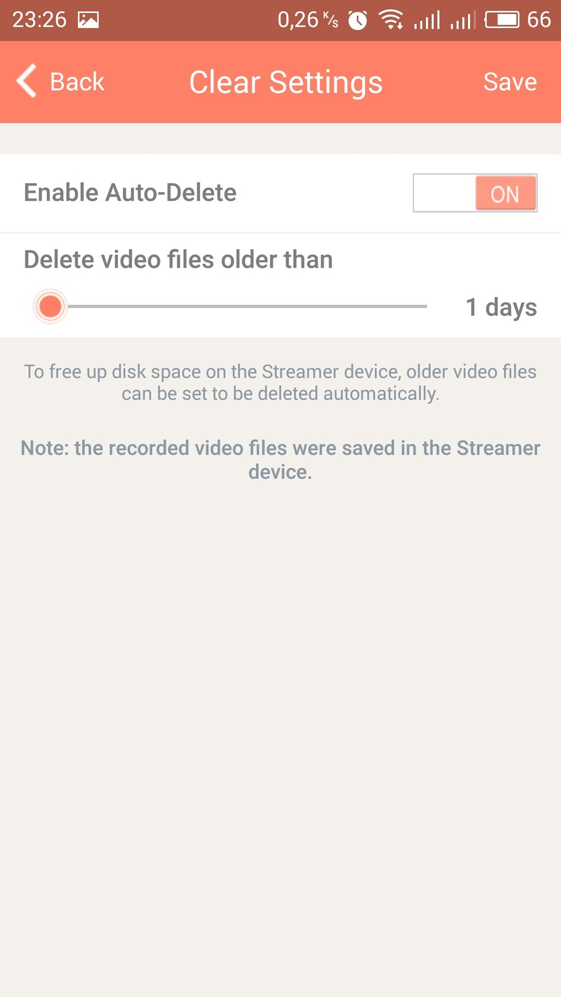561x997 pixels.
Task: Tap the orange slider thumb for days
Action: click(50, 306)
